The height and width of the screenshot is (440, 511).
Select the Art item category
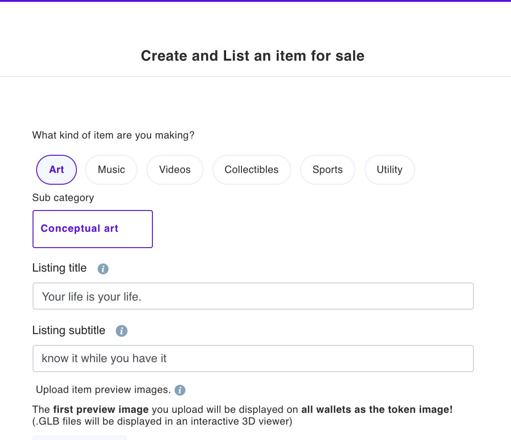click(57, 170)
